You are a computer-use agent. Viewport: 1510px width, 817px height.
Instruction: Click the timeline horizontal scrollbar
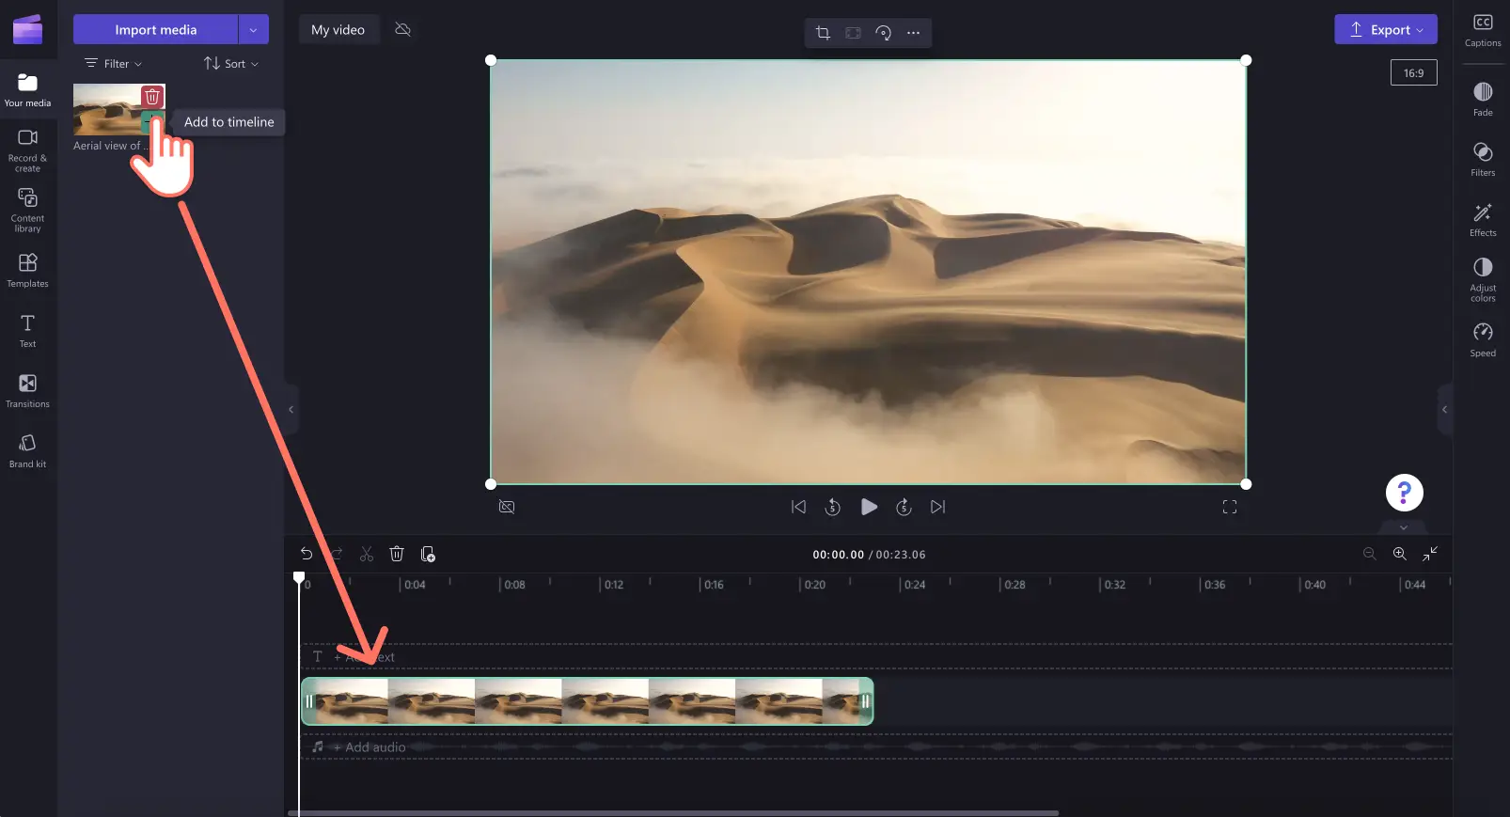tap(673, 812)
